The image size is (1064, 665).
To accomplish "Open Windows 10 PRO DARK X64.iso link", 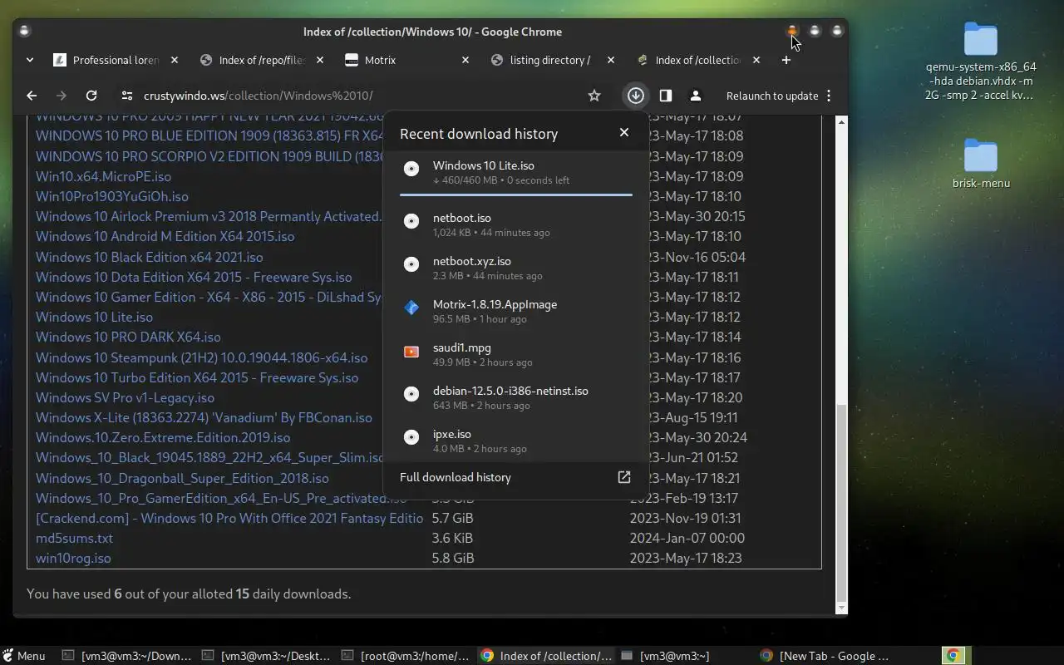I will click(x=128, y=337).
